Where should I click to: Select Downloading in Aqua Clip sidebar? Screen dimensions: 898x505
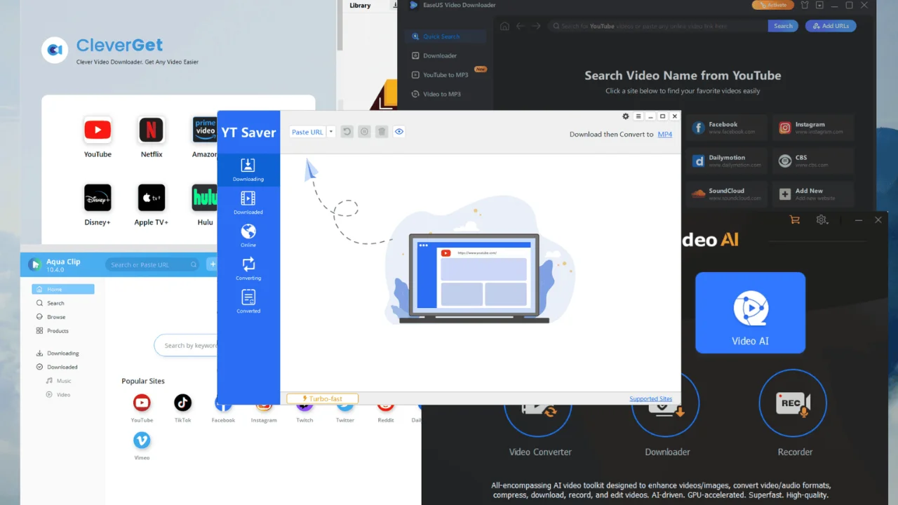[x=63, y=353]
